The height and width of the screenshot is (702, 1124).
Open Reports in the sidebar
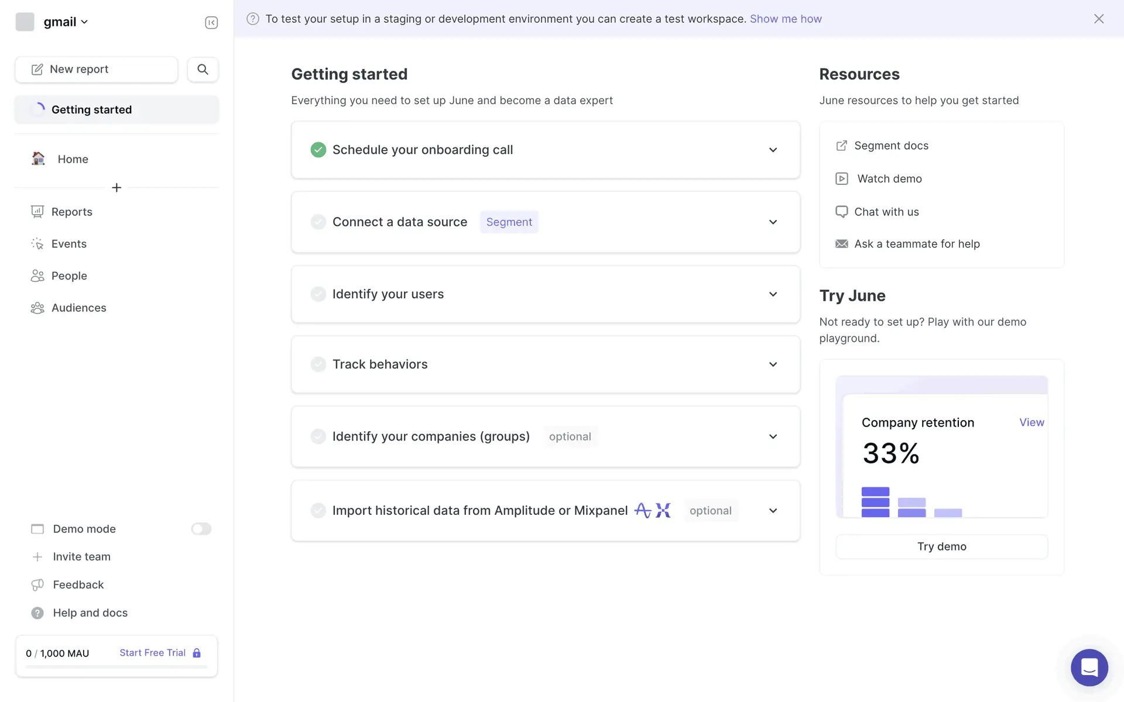pos(71,212)
